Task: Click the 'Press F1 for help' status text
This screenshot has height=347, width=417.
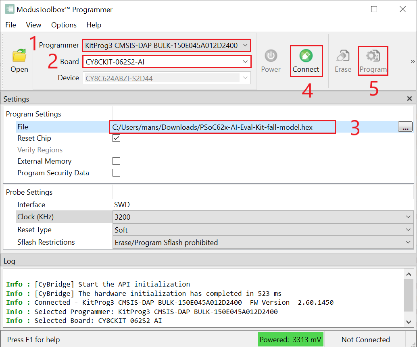Action: click(x=33, y=340)
